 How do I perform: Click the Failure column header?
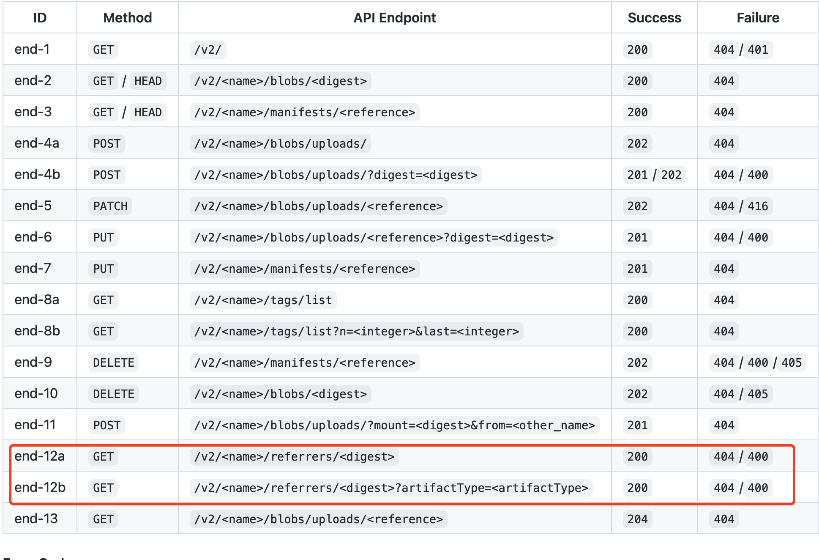click(757, 18)
